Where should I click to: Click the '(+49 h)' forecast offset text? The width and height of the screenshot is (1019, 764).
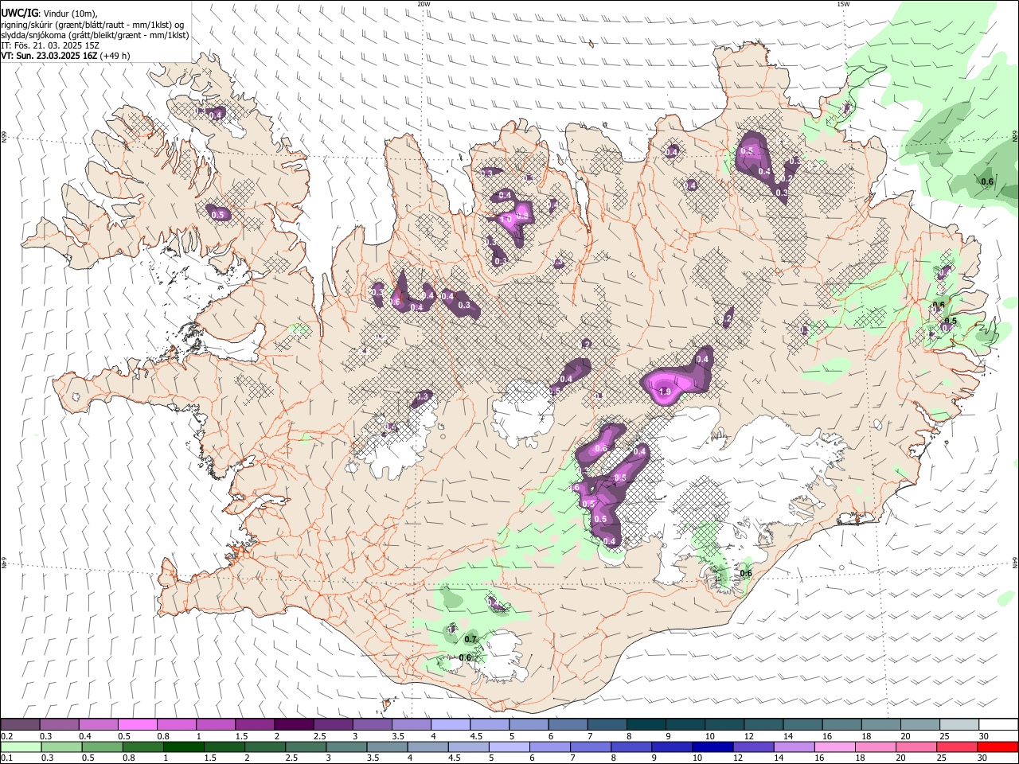click(115, 56)
